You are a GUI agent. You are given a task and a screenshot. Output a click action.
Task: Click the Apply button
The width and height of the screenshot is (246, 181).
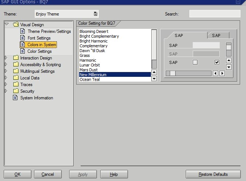pos(83,174)
